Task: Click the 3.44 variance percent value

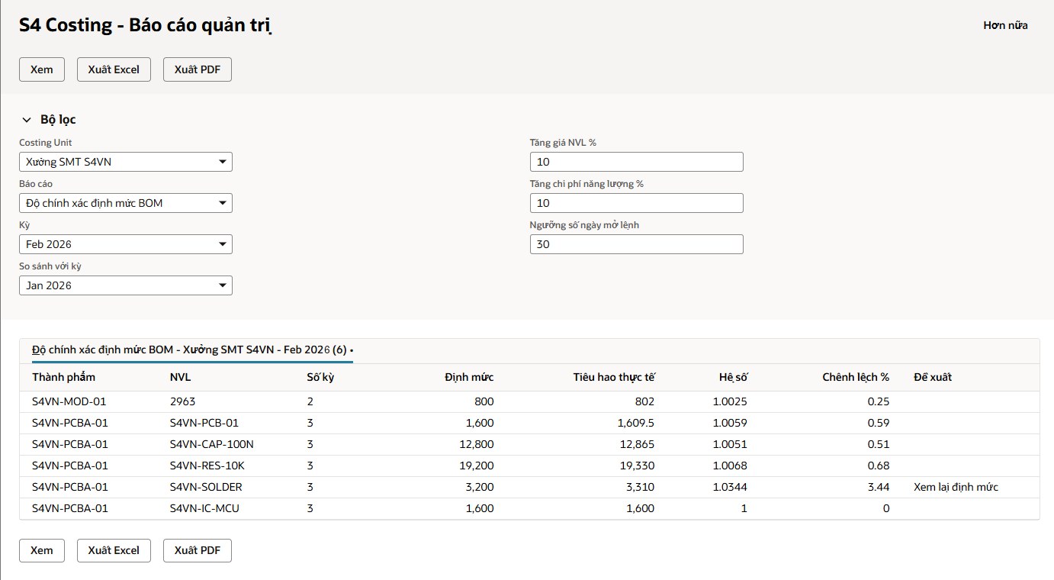Action: pyautogui.click(x=879, y=487)
